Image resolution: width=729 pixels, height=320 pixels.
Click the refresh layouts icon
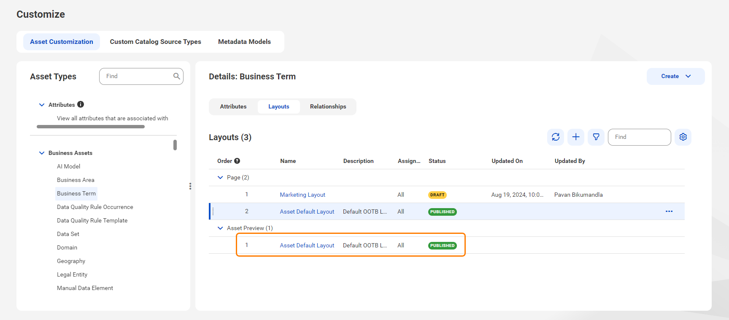pos(556,137)
